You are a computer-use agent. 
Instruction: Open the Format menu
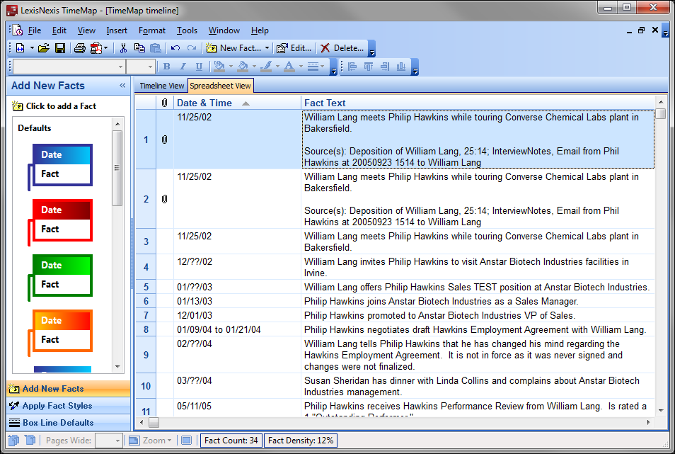[x=152, y=30]
